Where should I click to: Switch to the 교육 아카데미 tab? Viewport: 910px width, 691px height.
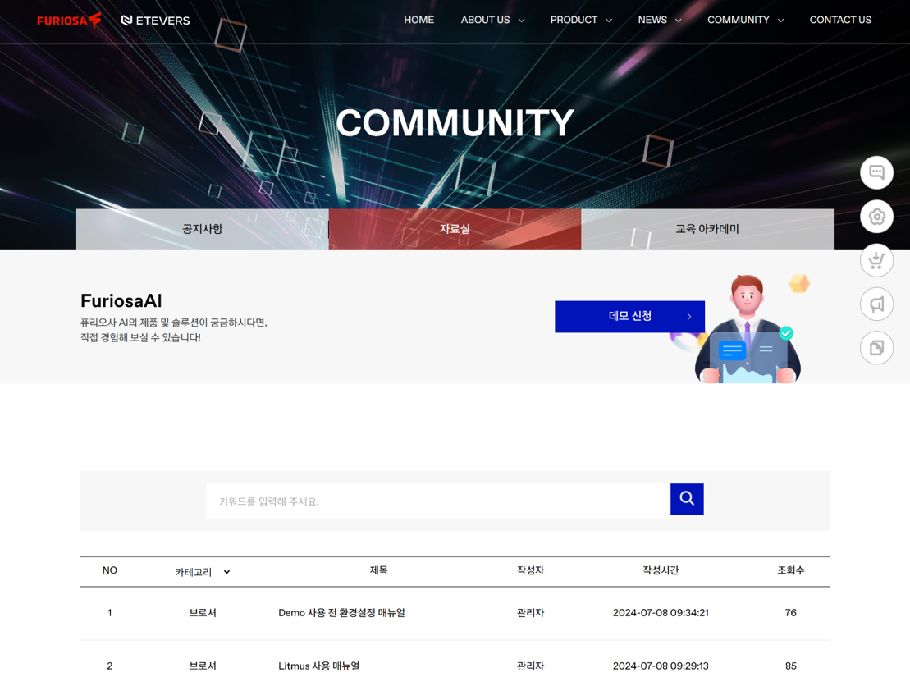707,229
